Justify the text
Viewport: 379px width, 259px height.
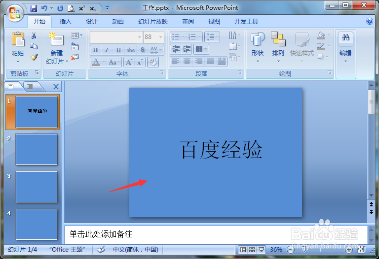click(x=211, y=62)
